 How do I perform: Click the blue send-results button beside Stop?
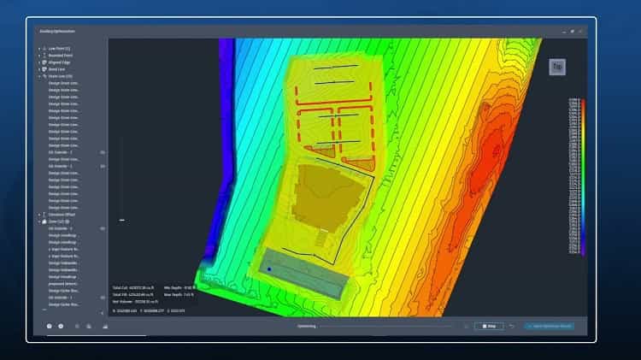tap(550, 326)
